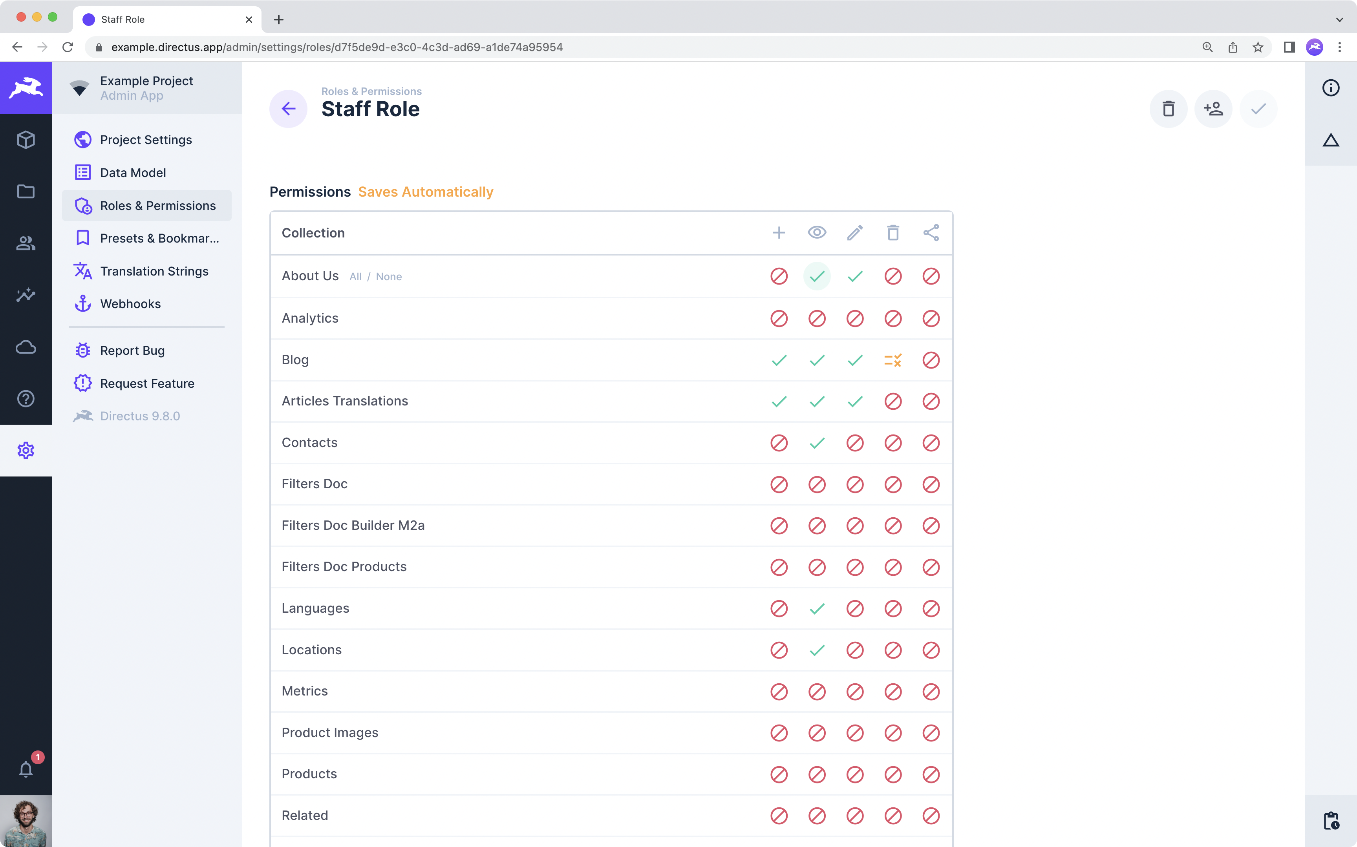Click the Roles & Permissions breadcrumb link
Image resolution: width=1357 pixels, height=847 pixels.
(371, 91)
